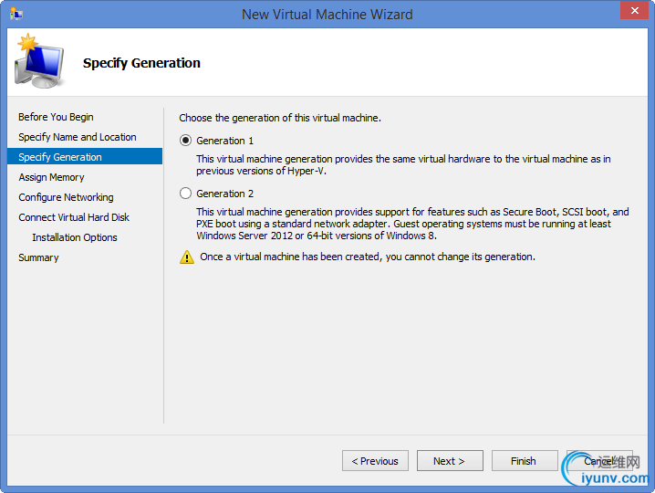Open the Installation Options sub-step

pyautogui.click(x=75, y=237)
